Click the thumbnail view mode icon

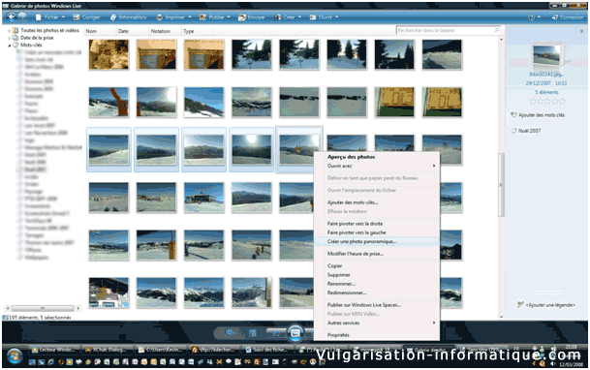coord(252,333)
